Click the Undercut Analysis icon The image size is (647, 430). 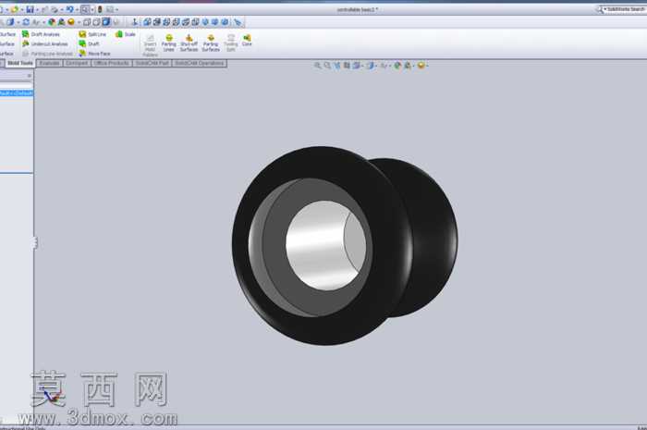click(26, 43)
